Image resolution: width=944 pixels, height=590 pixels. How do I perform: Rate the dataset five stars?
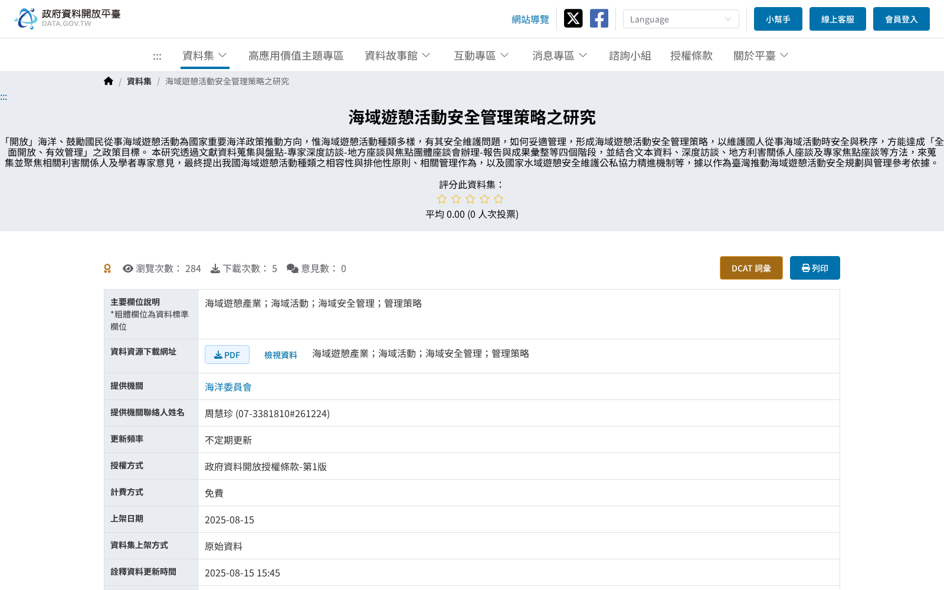pyautogui.click(x=499, y=199)
